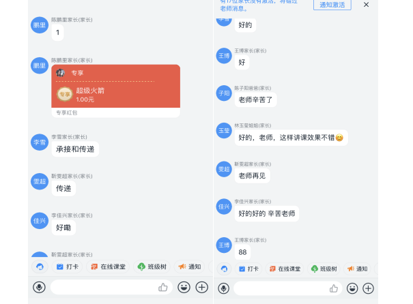This screenshot has height=304, width=413.
Task: Tap the microphone icon in right chat
Action: (x=223, y=288)
